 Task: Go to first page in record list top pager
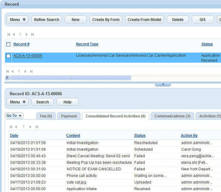coord(9,34)
